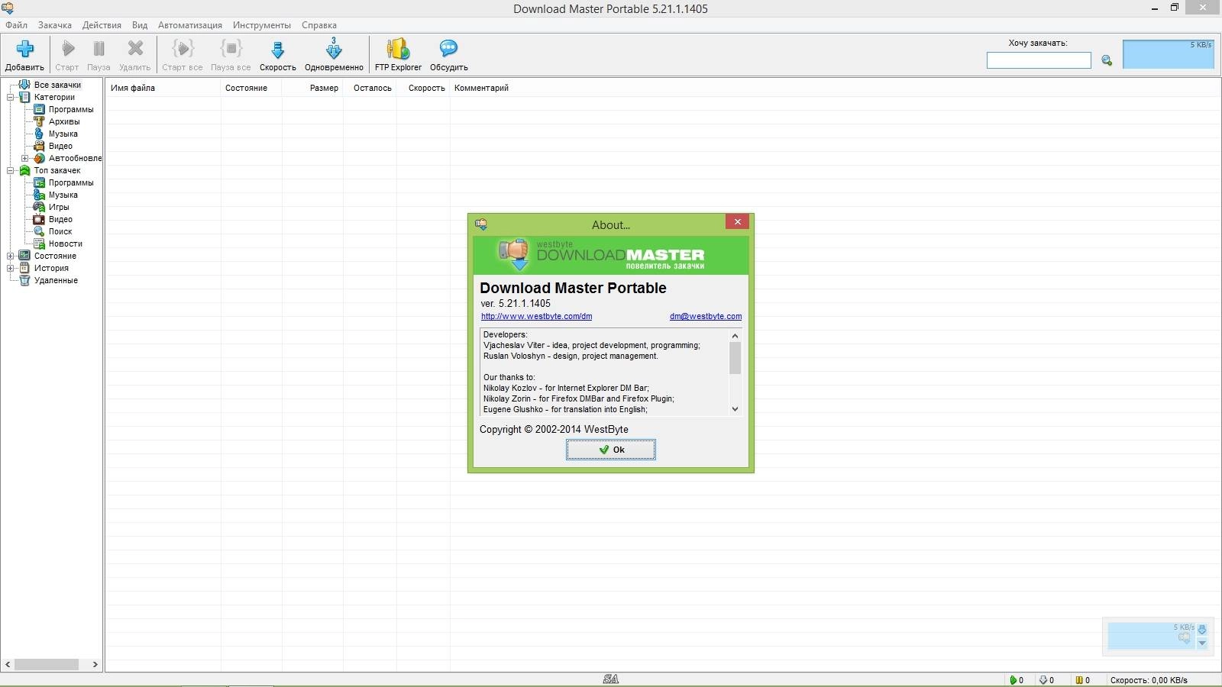Collapse the Топ закачек tree node
The width and height of the screenshot is (1222, 687).
click(x=11, y=170)
